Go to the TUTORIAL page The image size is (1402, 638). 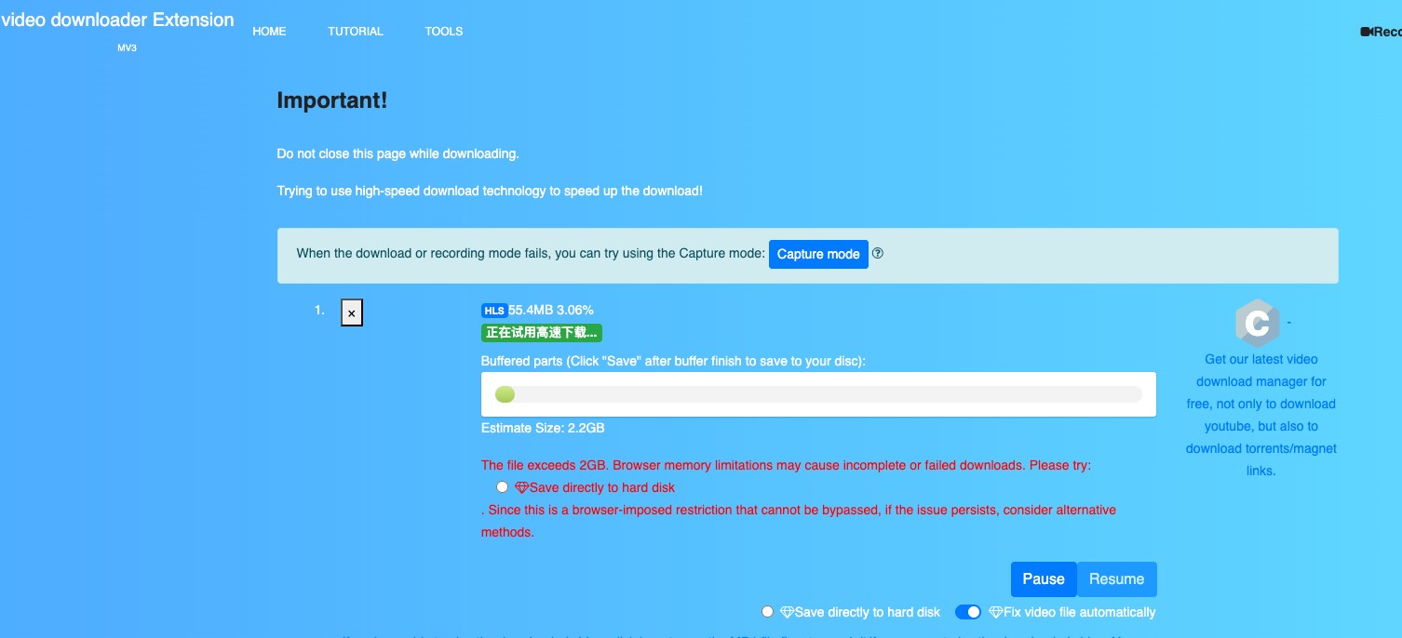click(355, 32)
